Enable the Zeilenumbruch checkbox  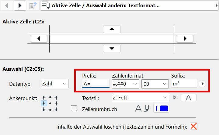point(74,108)
